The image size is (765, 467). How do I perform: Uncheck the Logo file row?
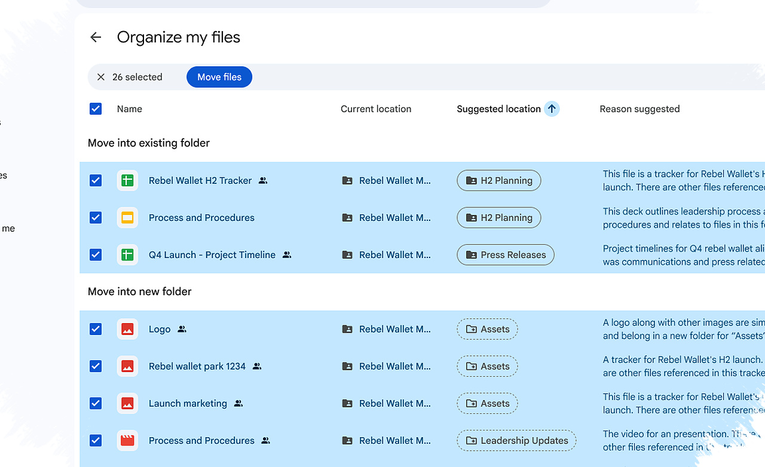point(96,329)
